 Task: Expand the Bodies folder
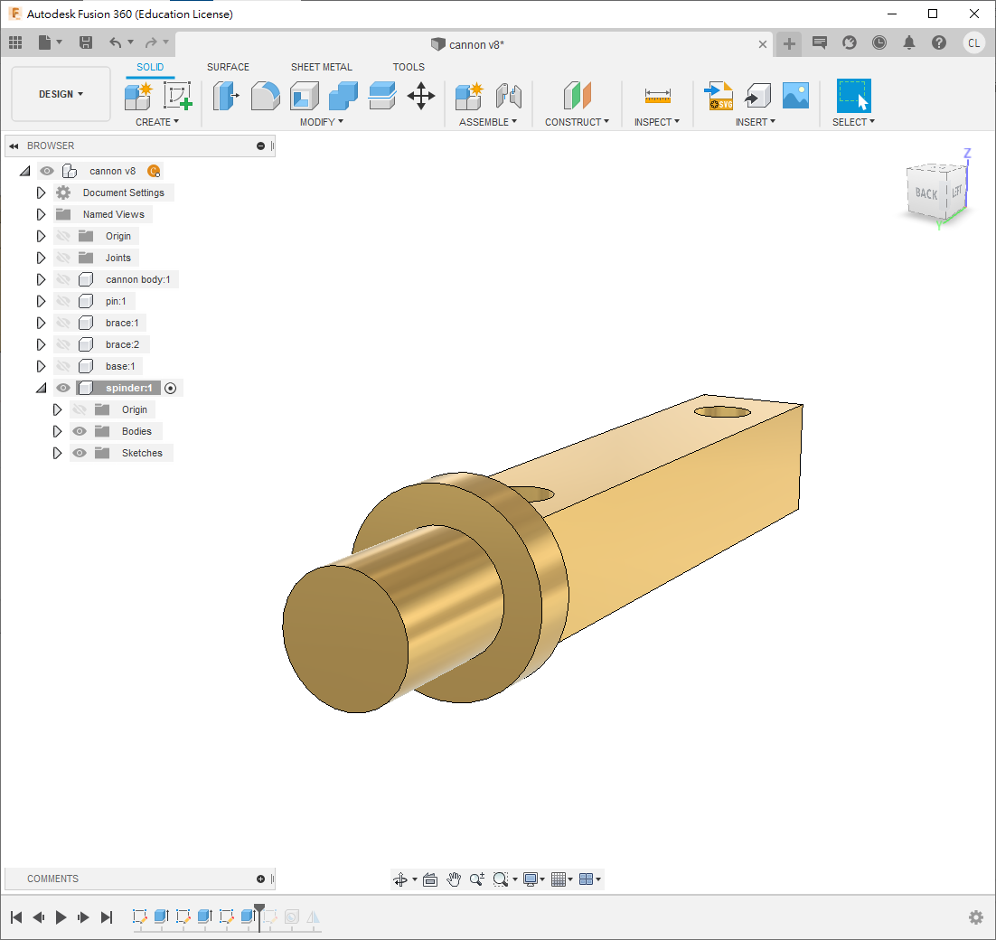58,431
